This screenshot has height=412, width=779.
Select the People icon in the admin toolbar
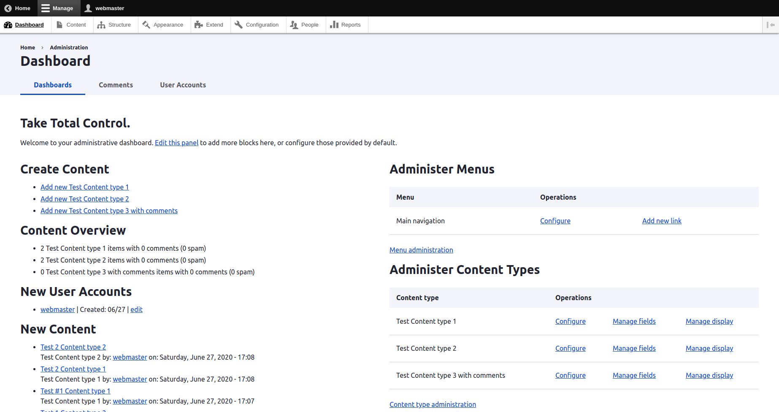(x=294, y=25)
